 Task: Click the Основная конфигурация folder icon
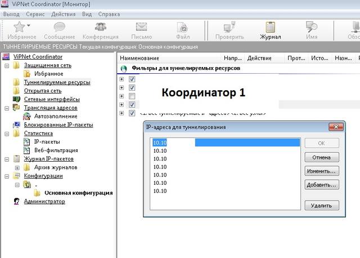point(37,193)
